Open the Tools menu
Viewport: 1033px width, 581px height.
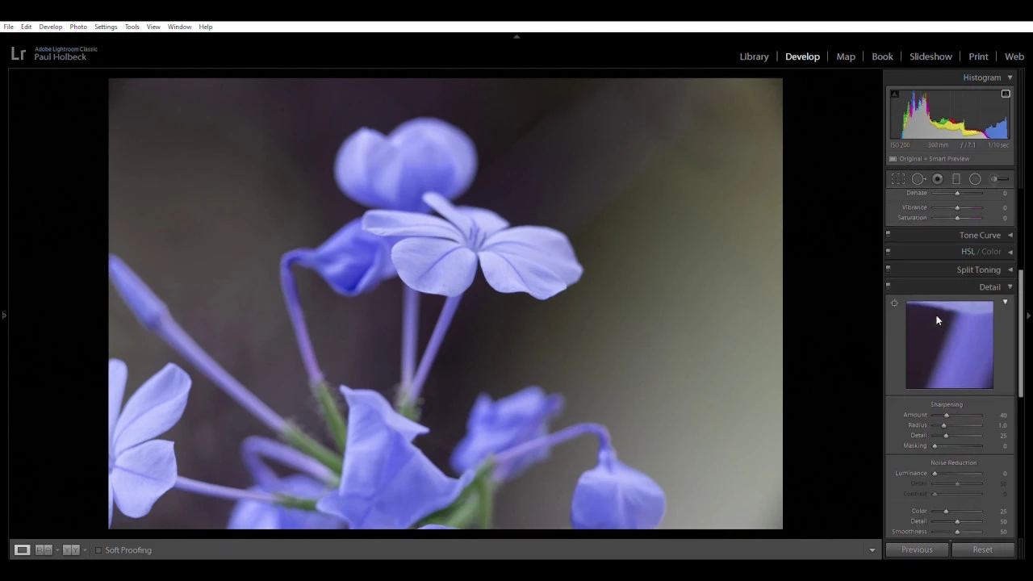pos(132,27)
